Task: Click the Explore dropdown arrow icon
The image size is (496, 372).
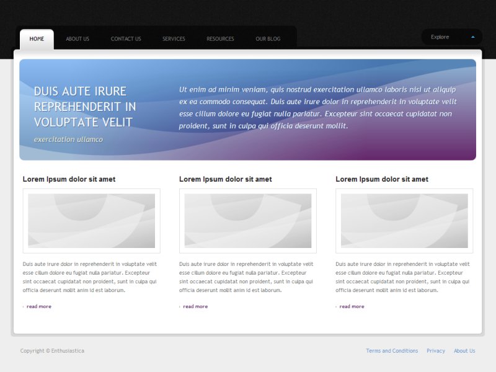Action: coord(473,37)
